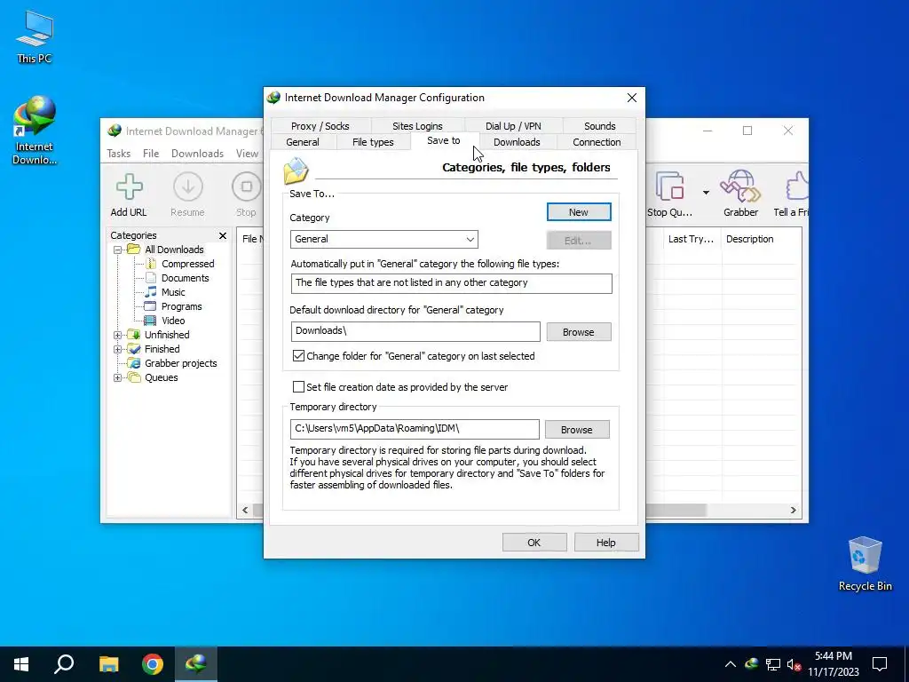The width and height of the screenshot is (909, 682).
Task: Click the IDM system tray icon
Action: pos(752,664)
